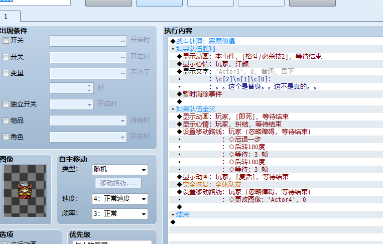
Task: Open the 频率 dropdown set to 正常
Action: pyautogui.click(x=120, y=214)
